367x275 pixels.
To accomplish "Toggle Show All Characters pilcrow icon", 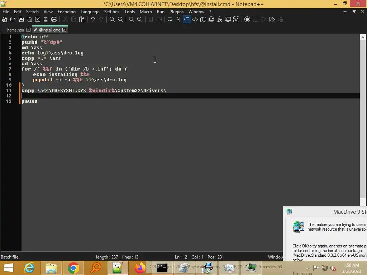I will click(x=178, y=19).
